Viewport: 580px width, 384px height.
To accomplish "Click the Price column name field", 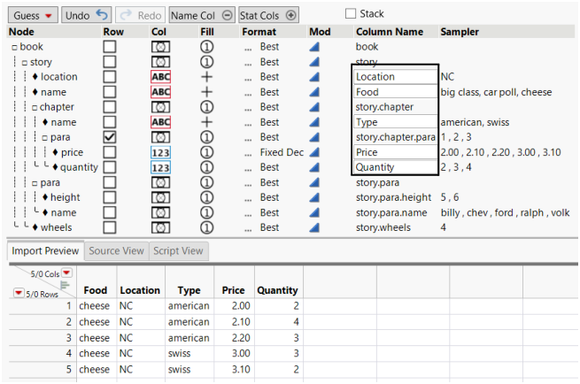I will (393, 152).
